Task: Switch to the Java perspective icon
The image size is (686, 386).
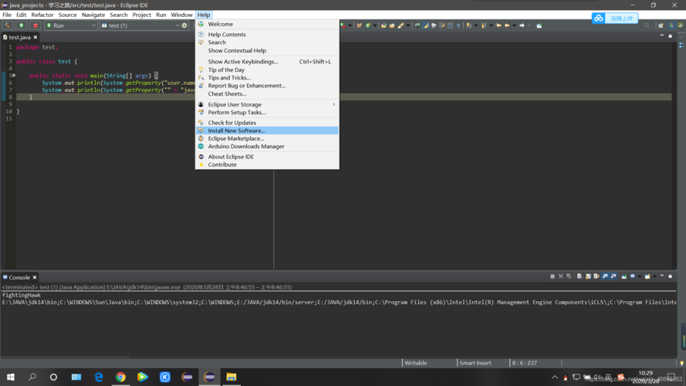Action: coord(671,25)
